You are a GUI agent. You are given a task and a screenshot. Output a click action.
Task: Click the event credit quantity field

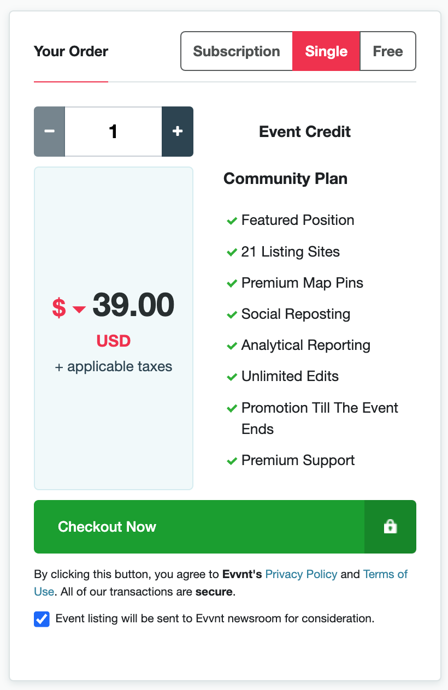(113, 132)
